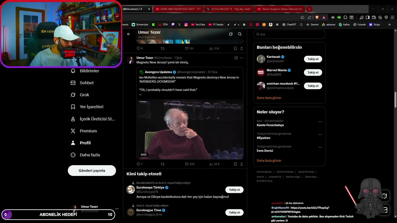Viewport: 397px width, 223px height.
Task: Open Futweb bookmark
Action: [359, 24]
